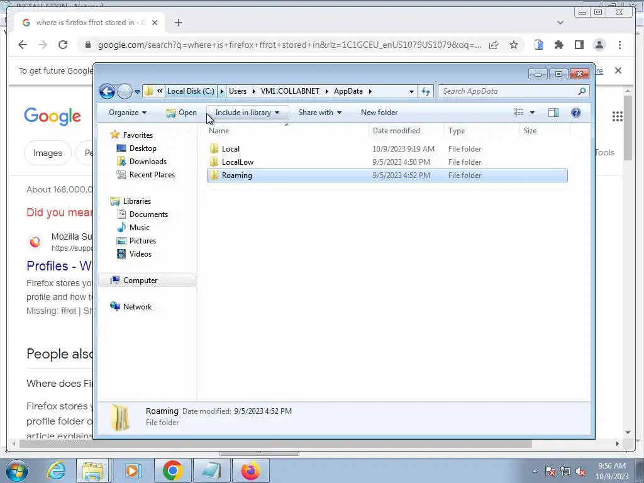Image resolution: width=644 pixels, height=483 pixels.
Task: Launch Internet Explorer from taskbar
Action: pyautogui.click(x=56, y=470)
